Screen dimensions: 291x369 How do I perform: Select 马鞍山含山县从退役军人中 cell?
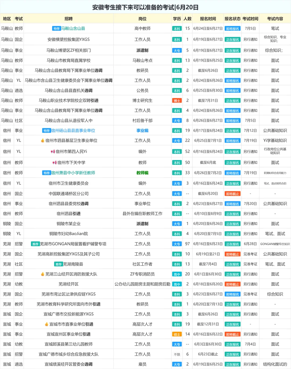click(x=68, y=120)
